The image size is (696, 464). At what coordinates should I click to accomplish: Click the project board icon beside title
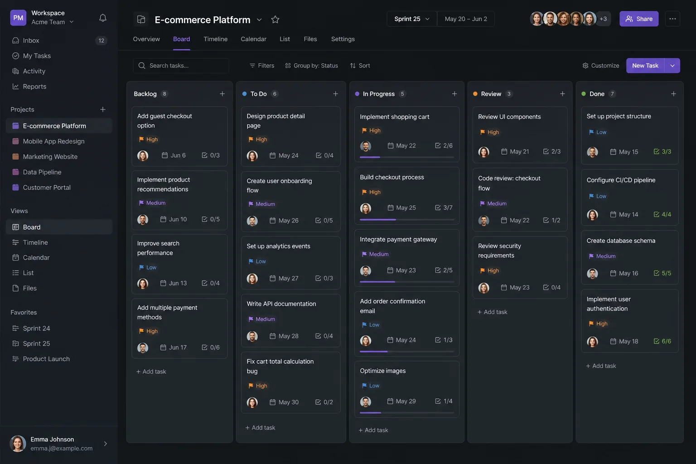click(x=141, y=19)
